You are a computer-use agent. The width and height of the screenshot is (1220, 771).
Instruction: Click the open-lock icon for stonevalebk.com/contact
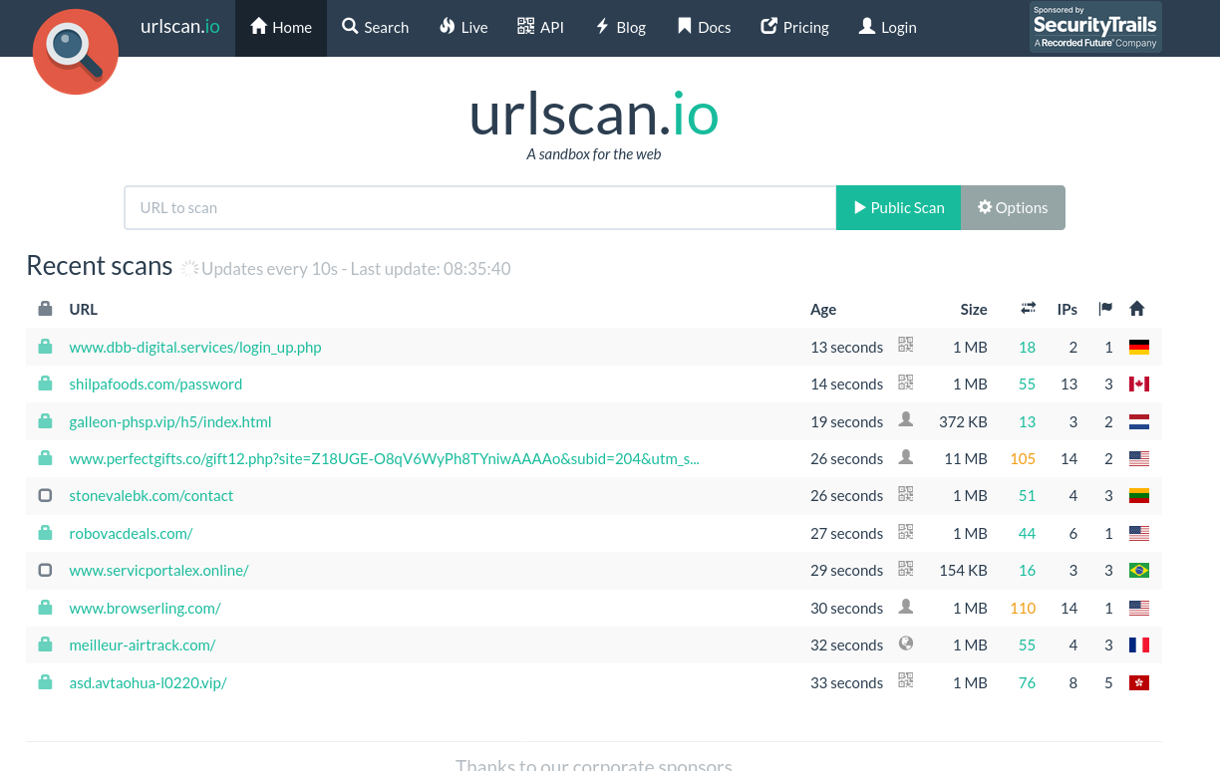tap(45, 495)
